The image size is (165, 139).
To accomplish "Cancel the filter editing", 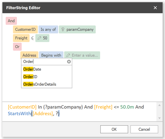I will pyautogui.click(x=144, y=129).
